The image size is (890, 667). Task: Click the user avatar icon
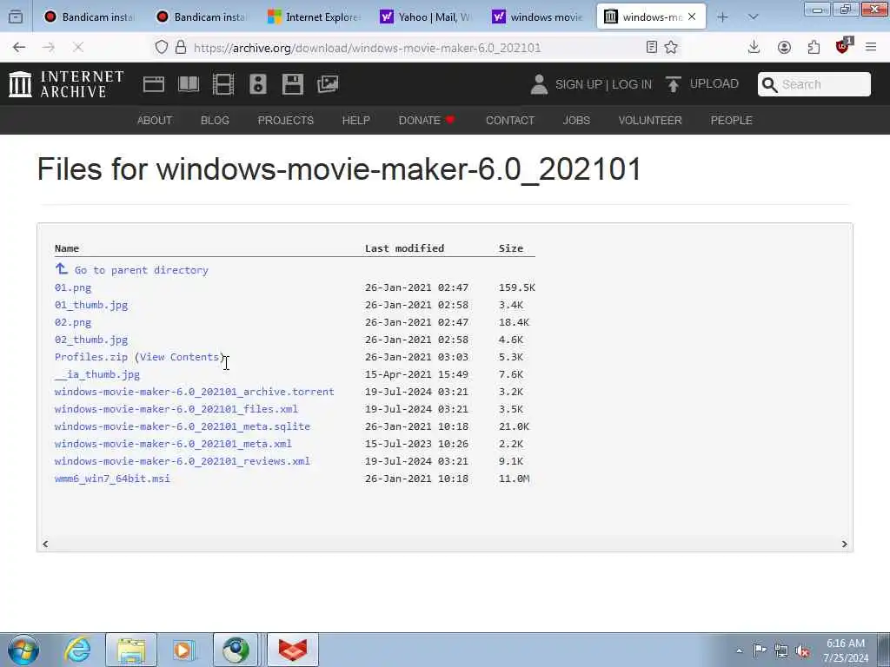point(539,84)
